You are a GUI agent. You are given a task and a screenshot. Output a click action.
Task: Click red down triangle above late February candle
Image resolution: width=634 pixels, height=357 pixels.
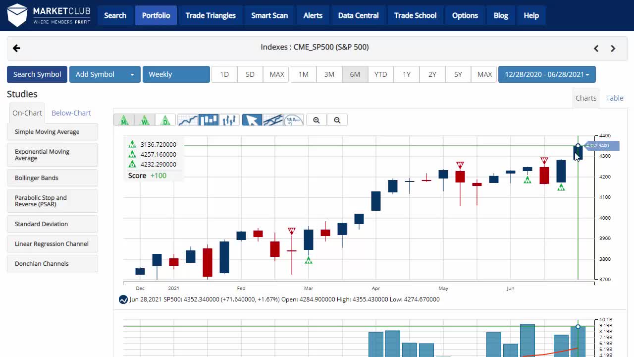[x=292, y=231]
